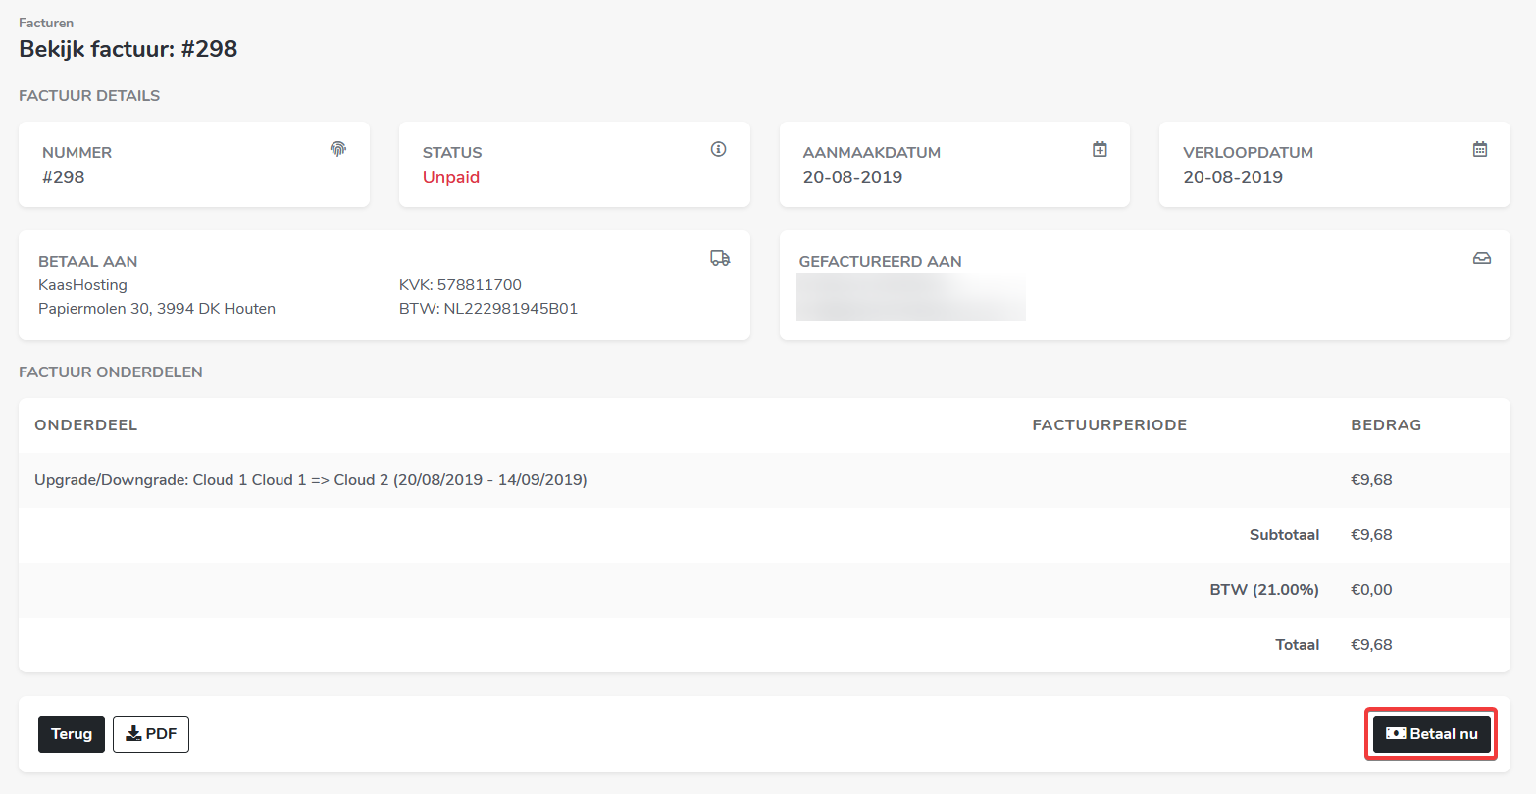
Task: Open the Facturen breadcrumb link
Action: [x=46, y=23]
